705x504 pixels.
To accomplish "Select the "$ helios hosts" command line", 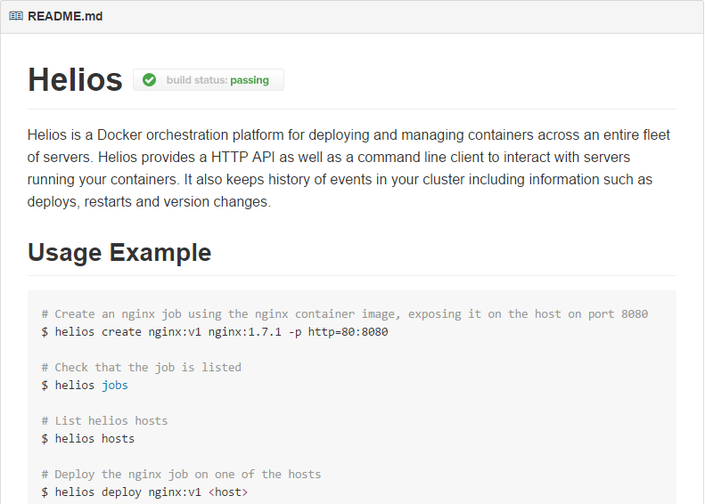I will click(87, 438).
